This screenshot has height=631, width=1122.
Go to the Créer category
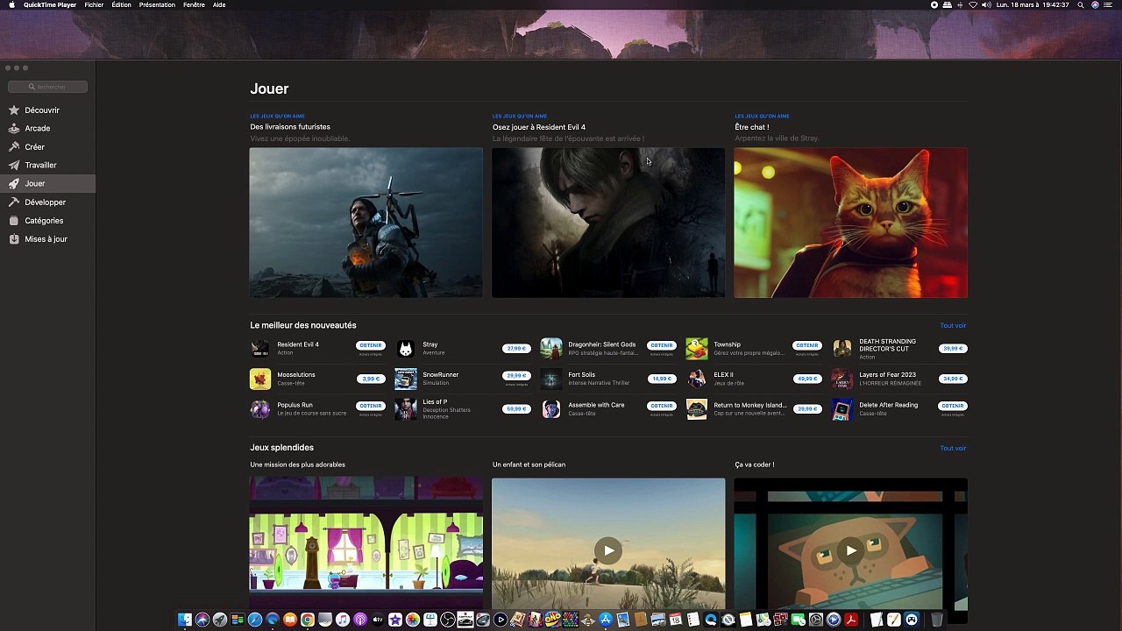pyautogui.click(x=34, y=147)
